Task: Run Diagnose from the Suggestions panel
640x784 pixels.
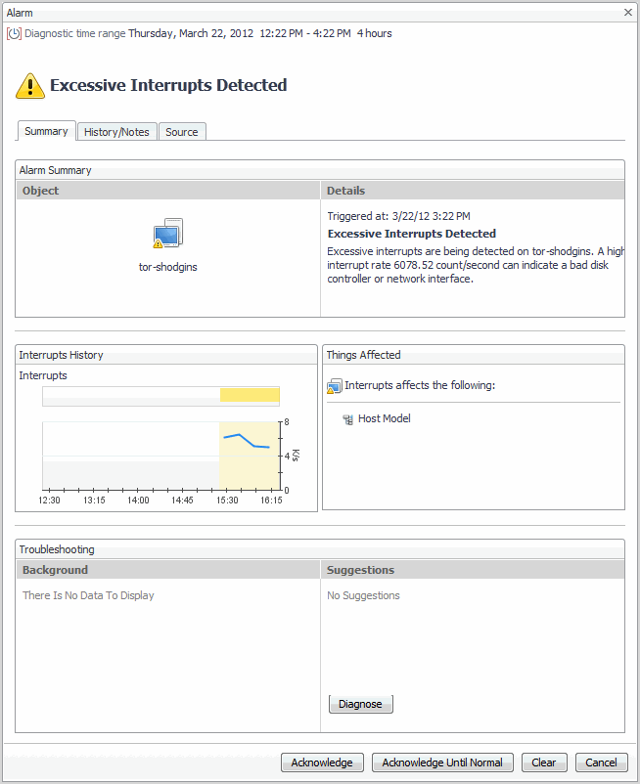Action: pyautogui.click(x=360, y=704)
